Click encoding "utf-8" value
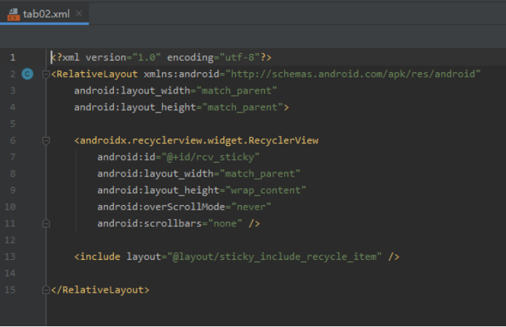The image size is (506, 327). tap(239, 58)
